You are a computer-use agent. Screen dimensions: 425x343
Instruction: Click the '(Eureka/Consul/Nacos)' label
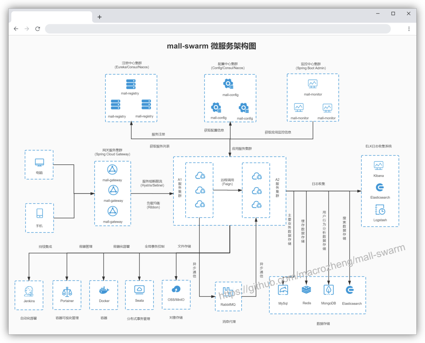coord(132,67)
